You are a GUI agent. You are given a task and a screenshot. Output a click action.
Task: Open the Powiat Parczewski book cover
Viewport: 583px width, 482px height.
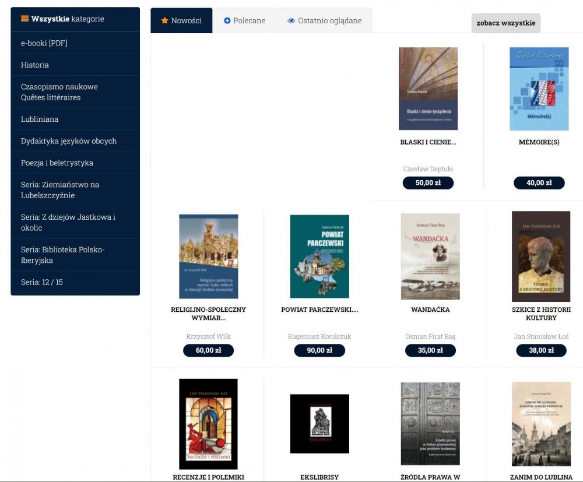point(319,256)
